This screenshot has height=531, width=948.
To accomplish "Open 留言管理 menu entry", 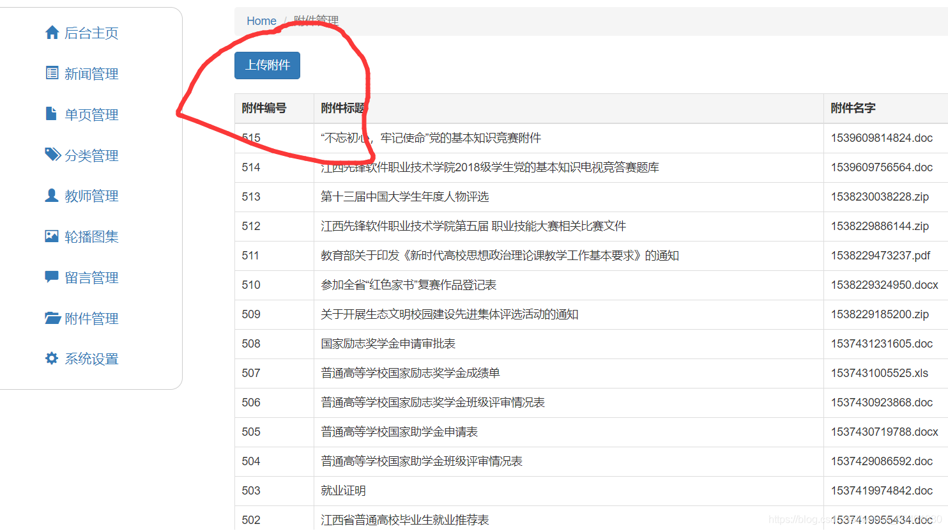I will tap(91, 278).
